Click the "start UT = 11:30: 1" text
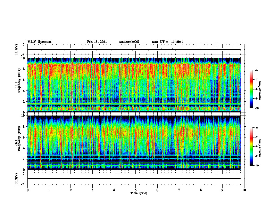This screenshot has width=275, height=213. [x=168, y=42]
